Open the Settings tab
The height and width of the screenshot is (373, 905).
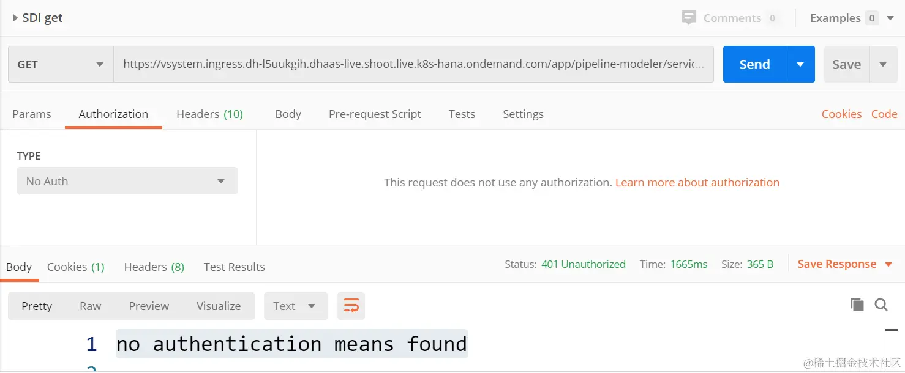point(523,114)
